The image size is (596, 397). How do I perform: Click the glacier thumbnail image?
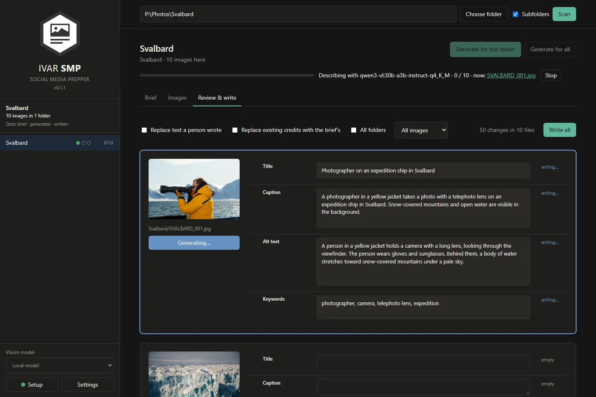point(194,374)
